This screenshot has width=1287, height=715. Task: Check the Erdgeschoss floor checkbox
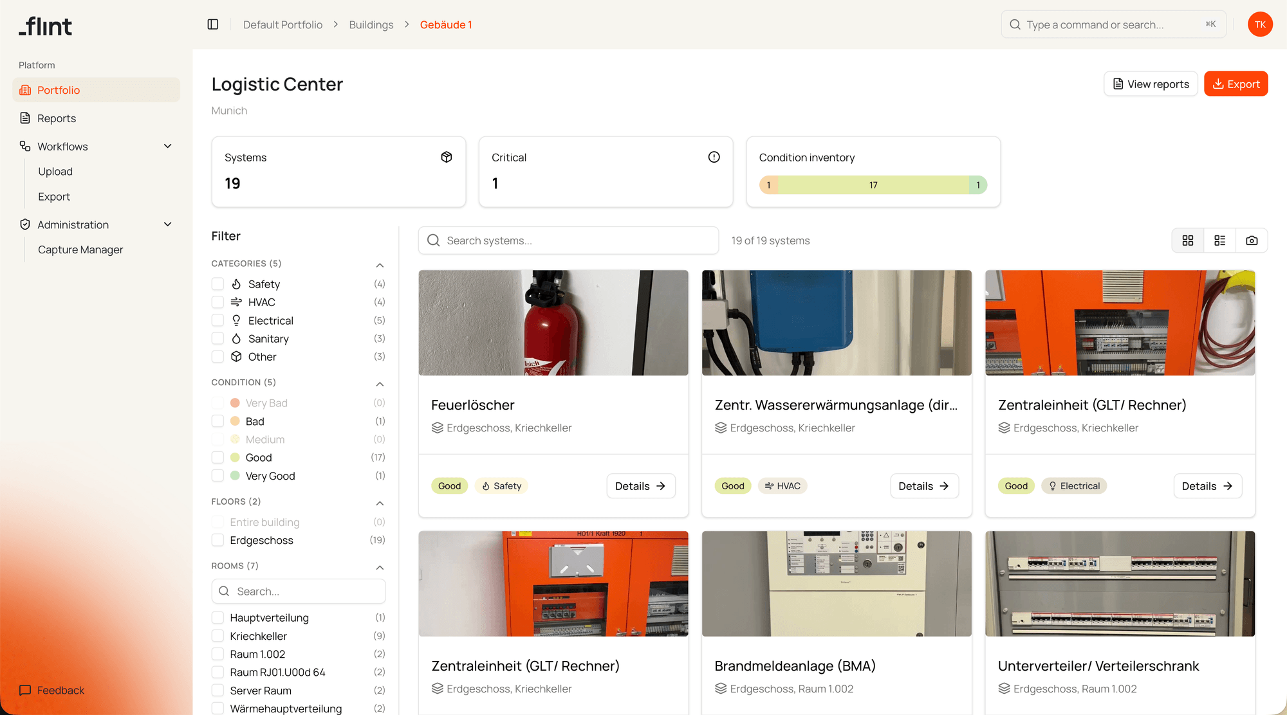[218, 540]
